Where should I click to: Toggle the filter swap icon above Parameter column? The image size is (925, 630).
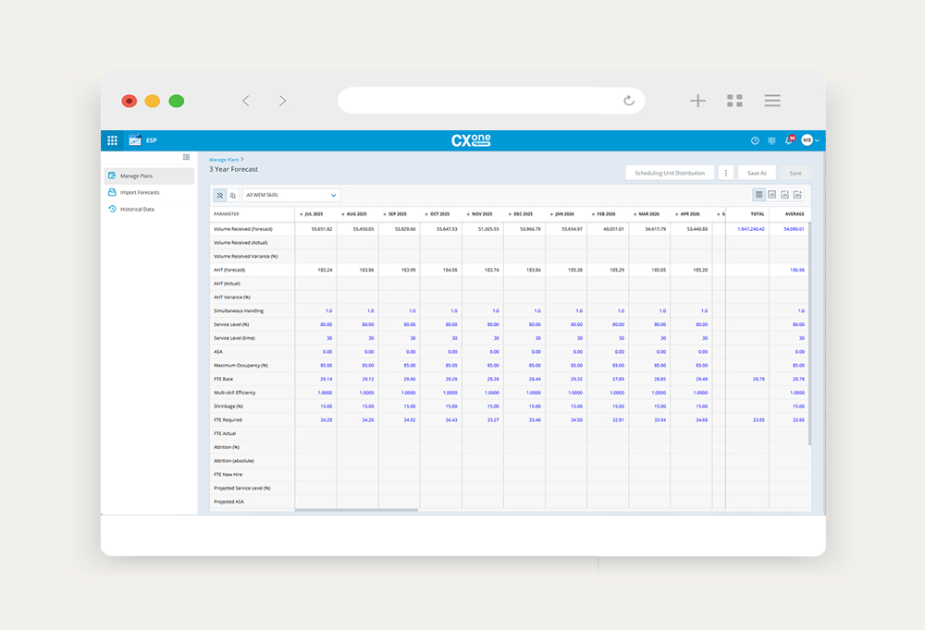pyautogui.click(x=220, y=195)
